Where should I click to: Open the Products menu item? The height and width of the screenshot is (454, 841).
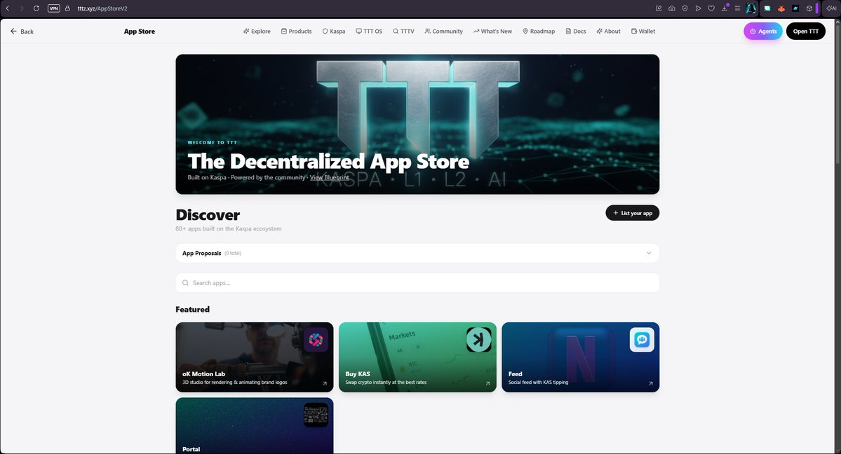tap(296, 32)
